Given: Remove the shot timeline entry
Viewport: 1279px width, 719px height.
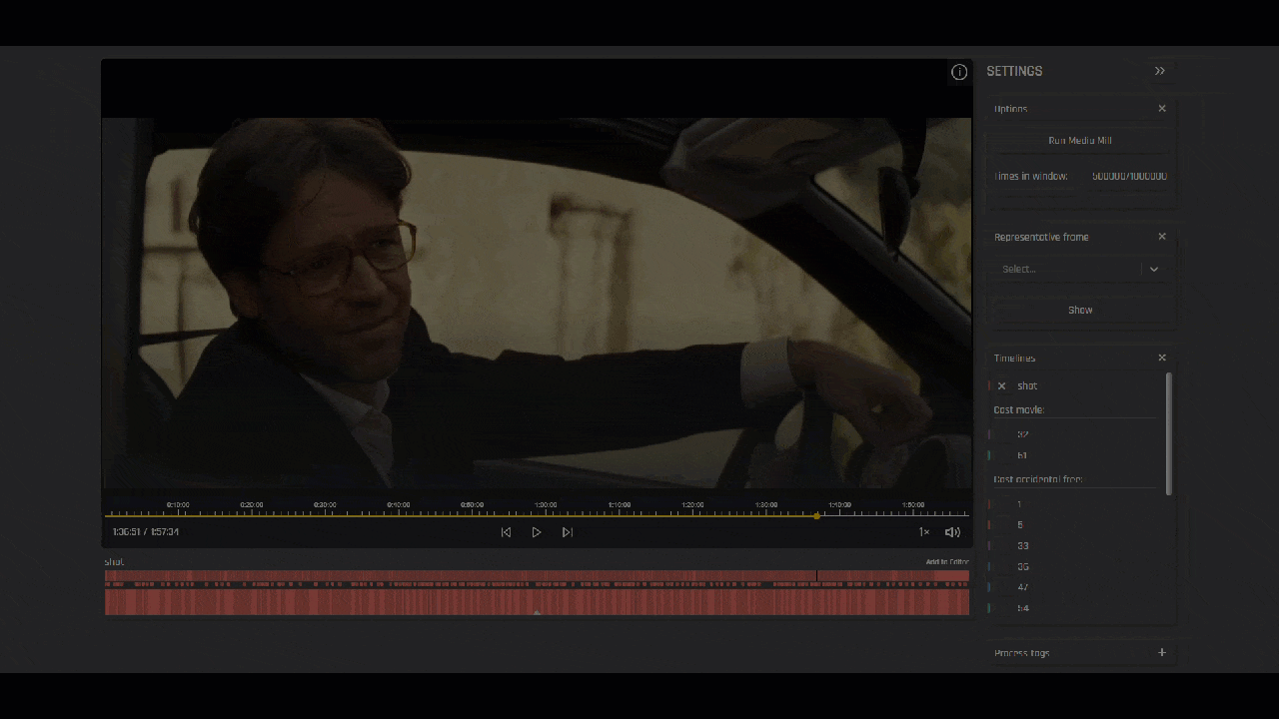Looking at the screenshot, I should 1001,385.
